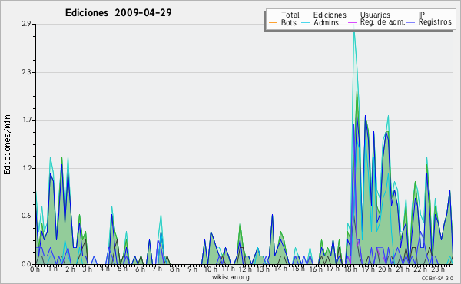Click the Reg. de adm. magenta legend line
461x284 pixels.
[352, 22]
